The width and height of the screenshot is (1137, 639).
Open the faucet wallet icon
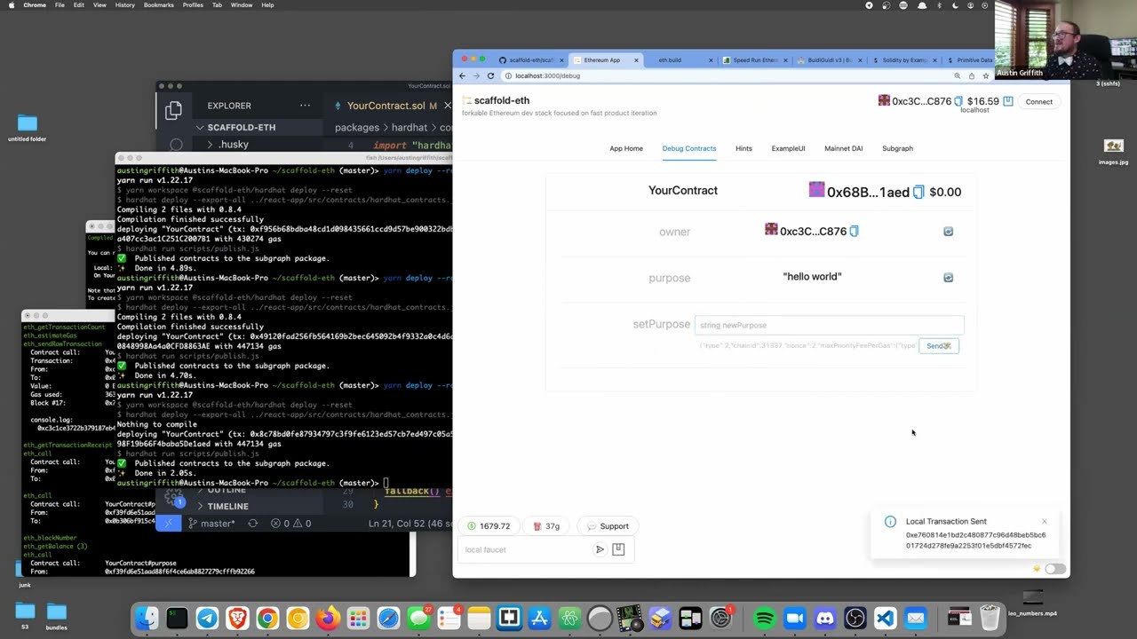tap(618, 549)
